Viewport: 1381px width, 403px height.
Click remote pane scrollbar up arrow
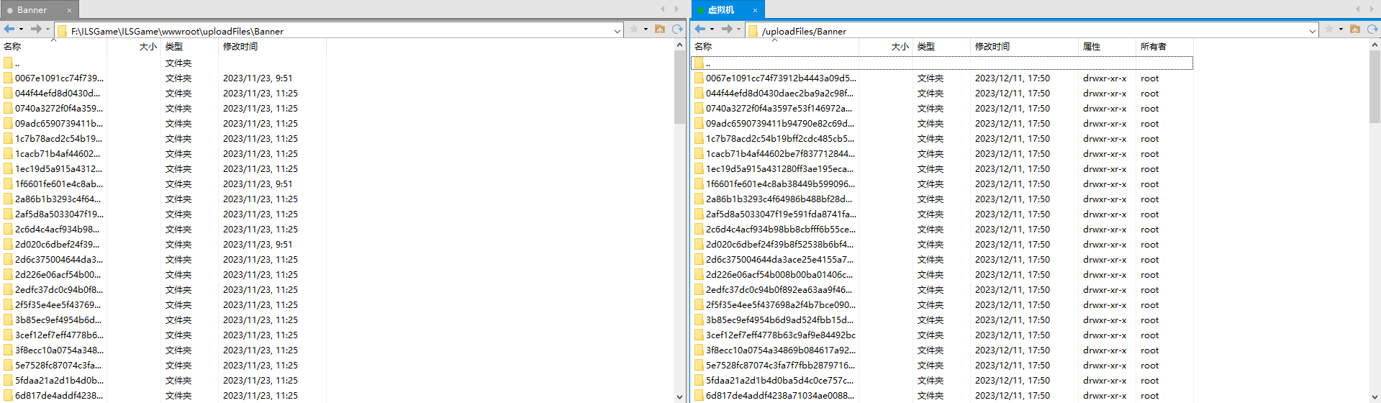(1375, 45)
